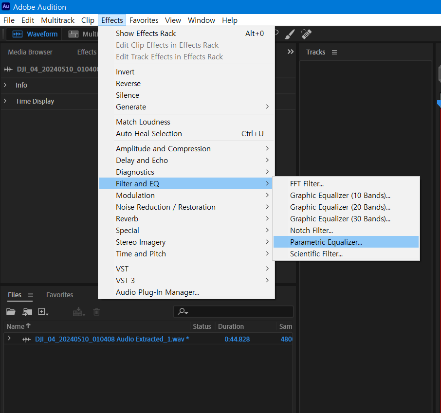Open the Time and Pitch submenu
The height and width of the screenshot is (413, 441).
pyautogui.click(x=186, y=253)
